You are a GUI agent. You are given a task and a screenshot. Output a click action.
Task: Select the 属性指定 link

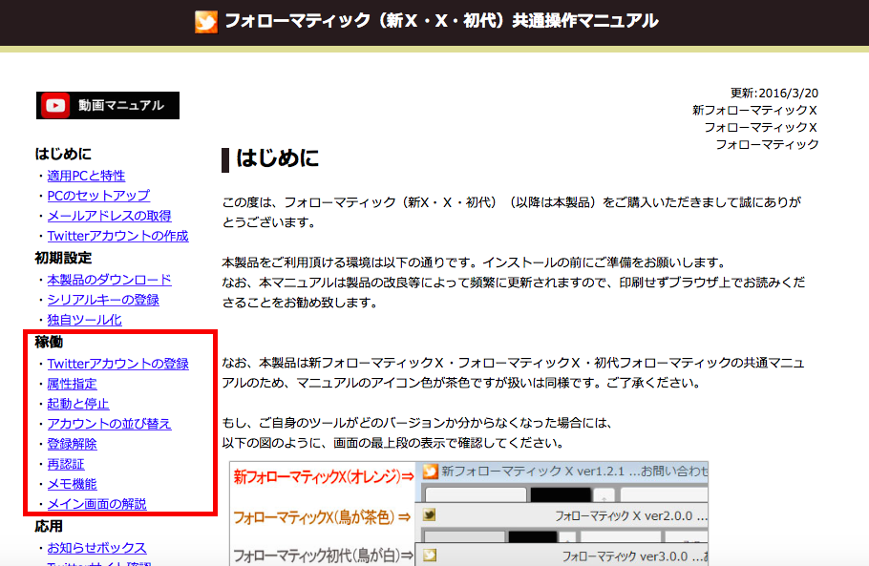[x=72, y=384]
